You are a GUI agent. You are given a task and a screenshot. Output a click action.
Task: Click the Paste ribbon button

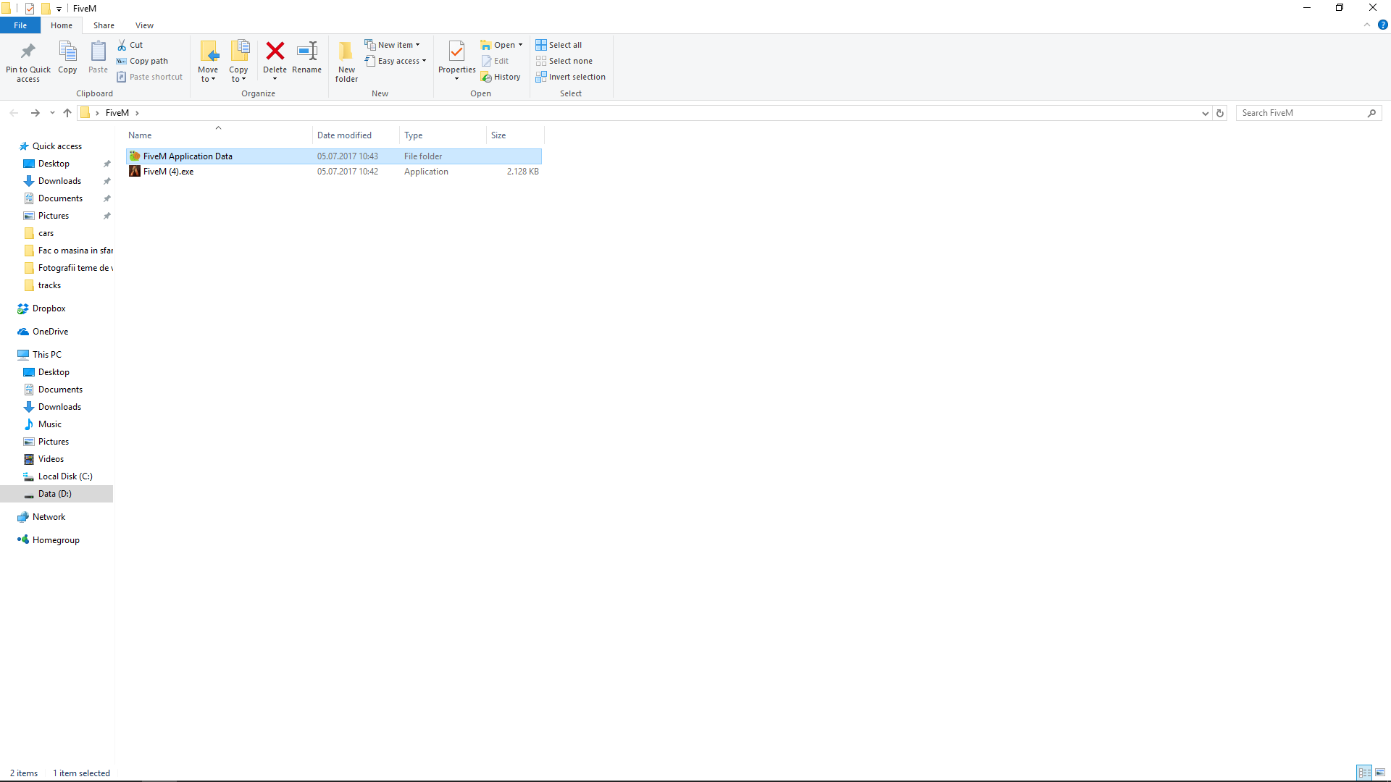[x=98, y=57]
